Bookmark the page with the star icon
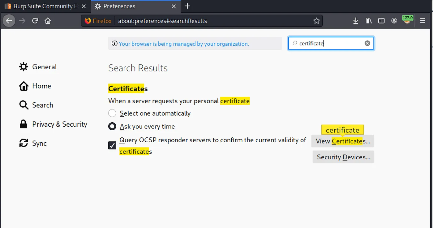Viewport: 433px width, 228px height. point(316,21)
